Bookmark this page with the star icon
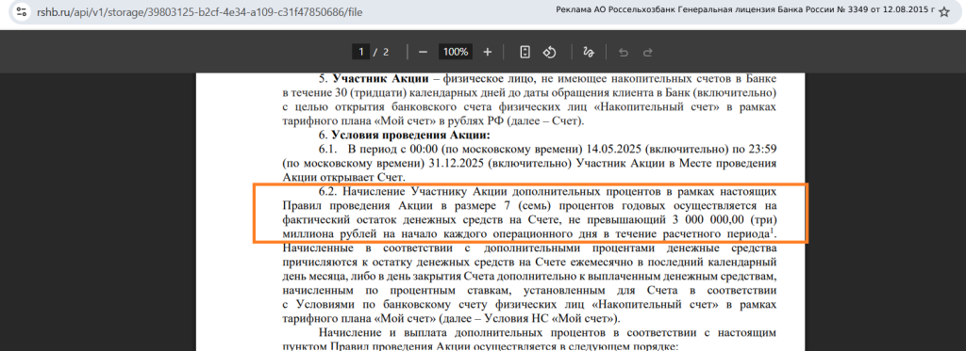This screenshot has width=966, height=351. click(943, 11)
